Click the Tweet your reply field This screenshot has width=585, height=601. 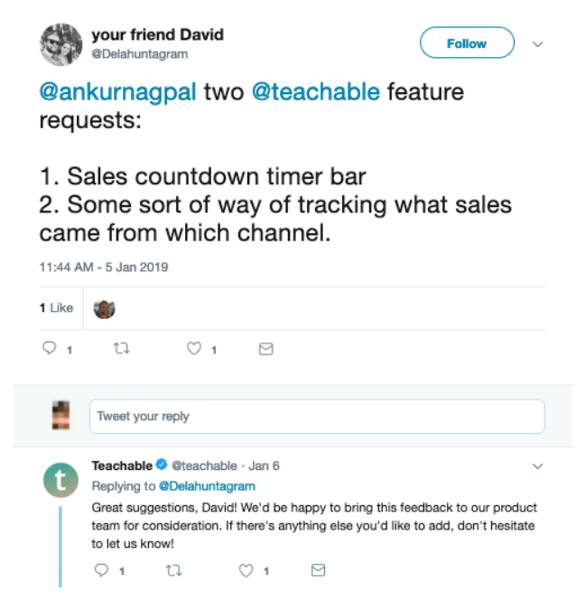point(316,417)
